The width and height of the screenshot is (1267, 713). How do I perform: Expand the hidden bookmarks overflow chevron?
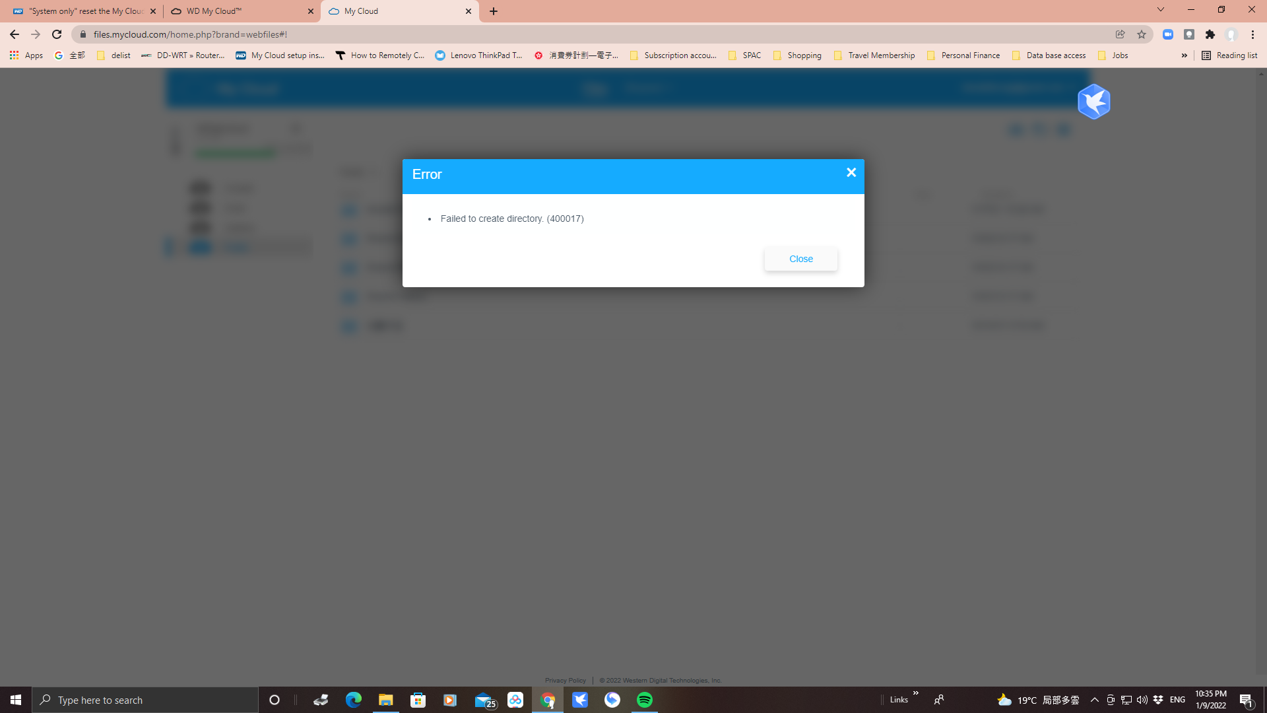pyautogui.click(x=1184, y=55)
